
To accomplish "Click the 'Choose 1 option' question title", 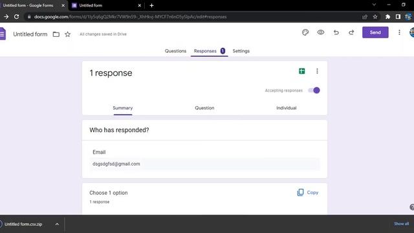I will point(109,193).
